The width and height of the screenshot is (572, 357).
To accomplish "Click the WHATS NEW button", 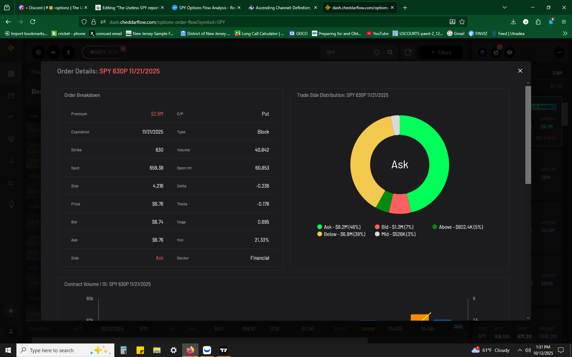I will click(x=104, y=52).
